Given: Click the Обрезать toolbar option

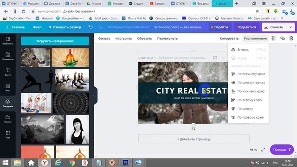Looking at the screenshot, I should (144, 39).
